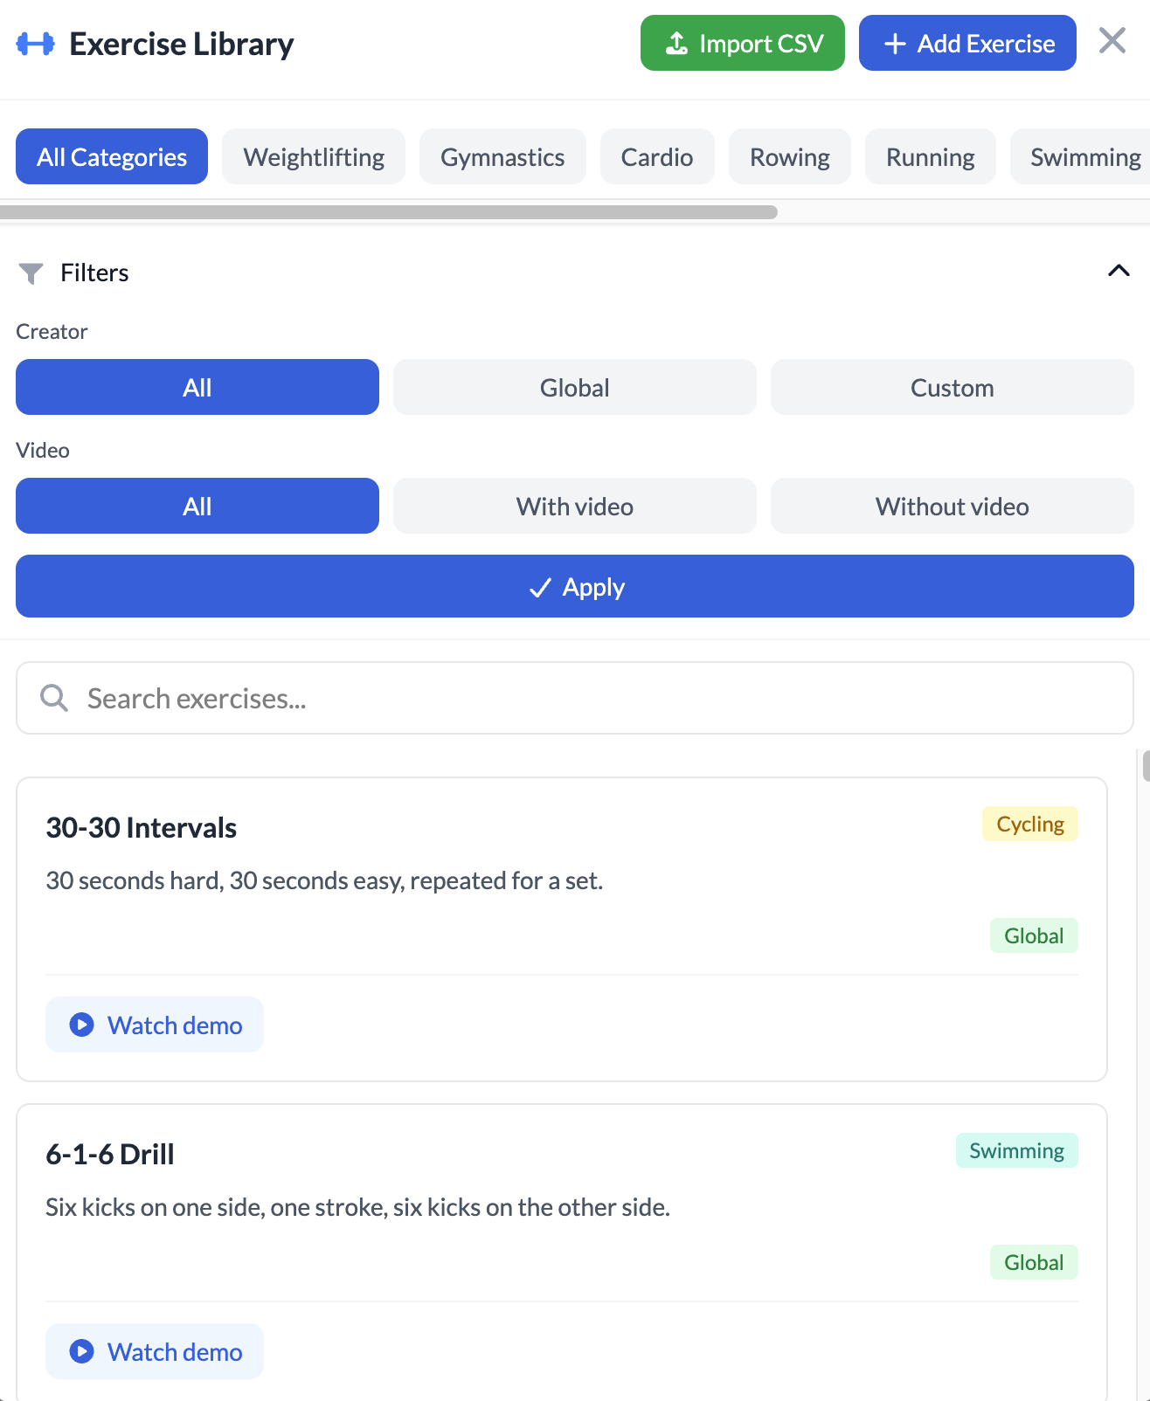
Task: Click the search magnifier icon
Action: coord(54,698)
